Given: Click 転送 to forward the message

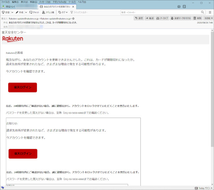Looking at the screenshot, I should pyautogui.click(x=149, y=18).
